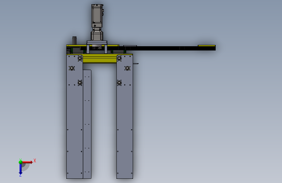Select the small pin protruding from the right panel

point(136,63)
